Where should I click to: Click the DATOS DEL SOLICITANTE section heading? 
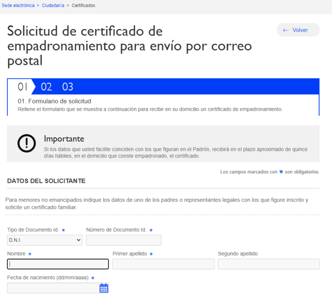tap(46, 181)
